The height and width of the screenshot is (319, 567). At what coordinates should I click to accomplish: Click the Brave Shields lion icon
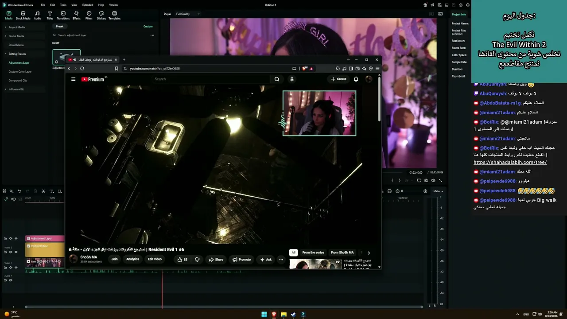[x=304, y=69]
